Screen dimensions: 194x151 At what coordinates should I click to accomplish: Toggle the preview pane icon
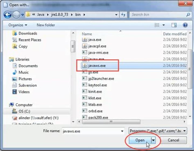pos(174,25)
